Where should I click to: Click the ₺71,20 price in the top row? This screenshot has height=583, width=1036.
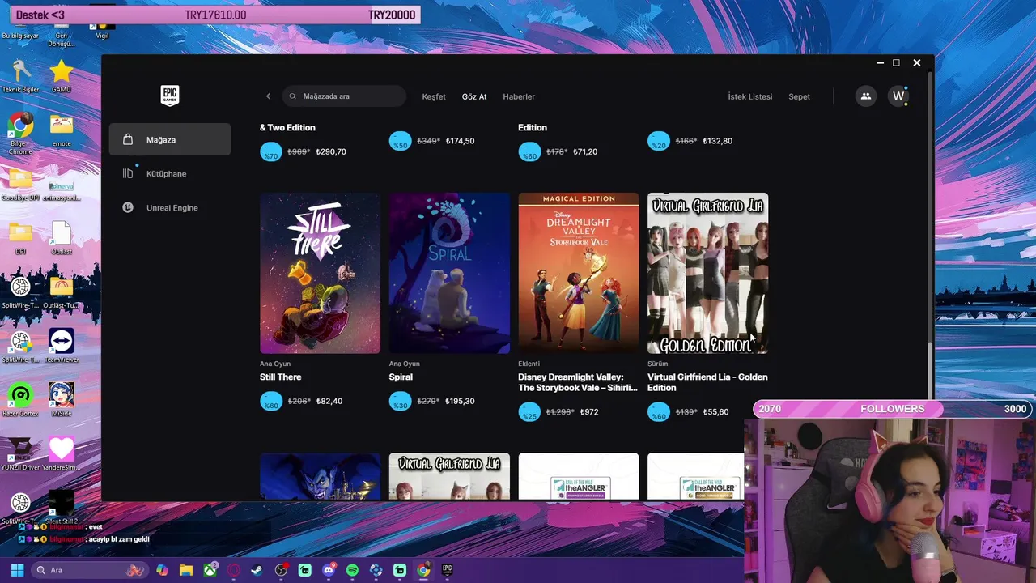coord(585,151)
